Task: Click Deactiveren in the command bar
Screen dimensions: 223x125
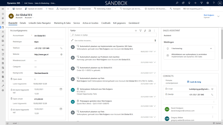Action: coord(85,9)
